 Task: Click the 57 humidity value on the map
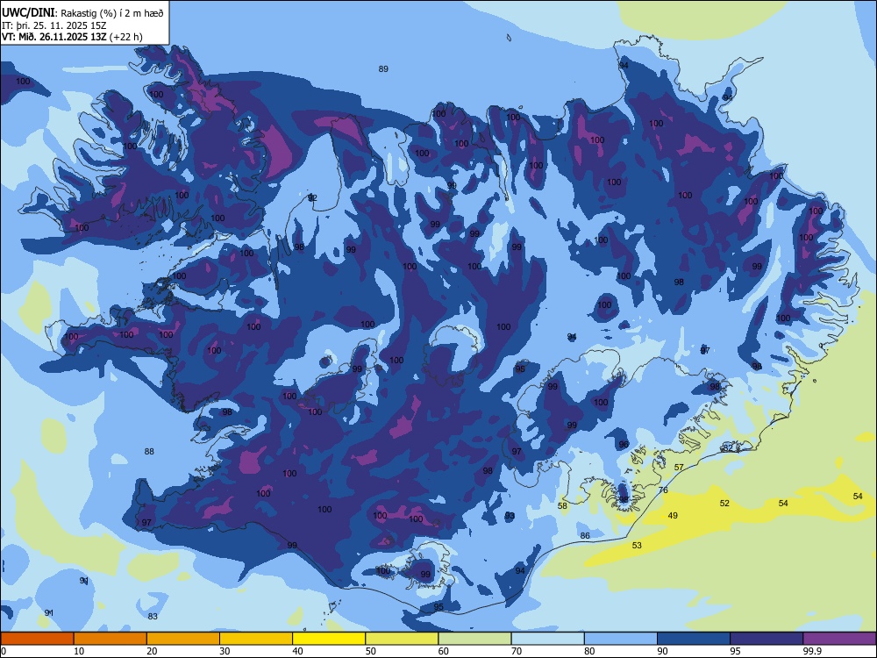click(679, 468)
